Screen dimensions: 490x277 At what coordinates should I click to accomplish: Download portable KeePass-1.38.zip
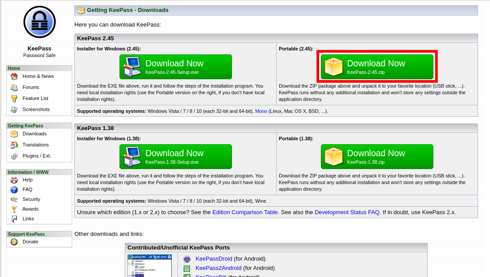[377, 157]
